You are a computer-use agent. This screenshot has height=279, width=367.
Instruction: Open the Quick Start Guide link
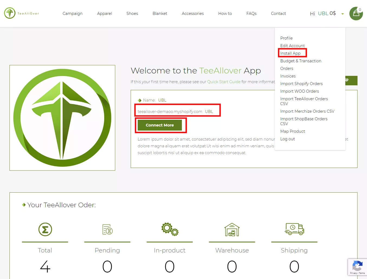pyautogui.click(x=224, y=82)
